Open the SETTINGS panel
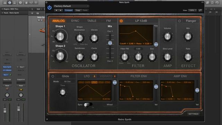Viewport: 222px width, 125px height. pos(194,114)
